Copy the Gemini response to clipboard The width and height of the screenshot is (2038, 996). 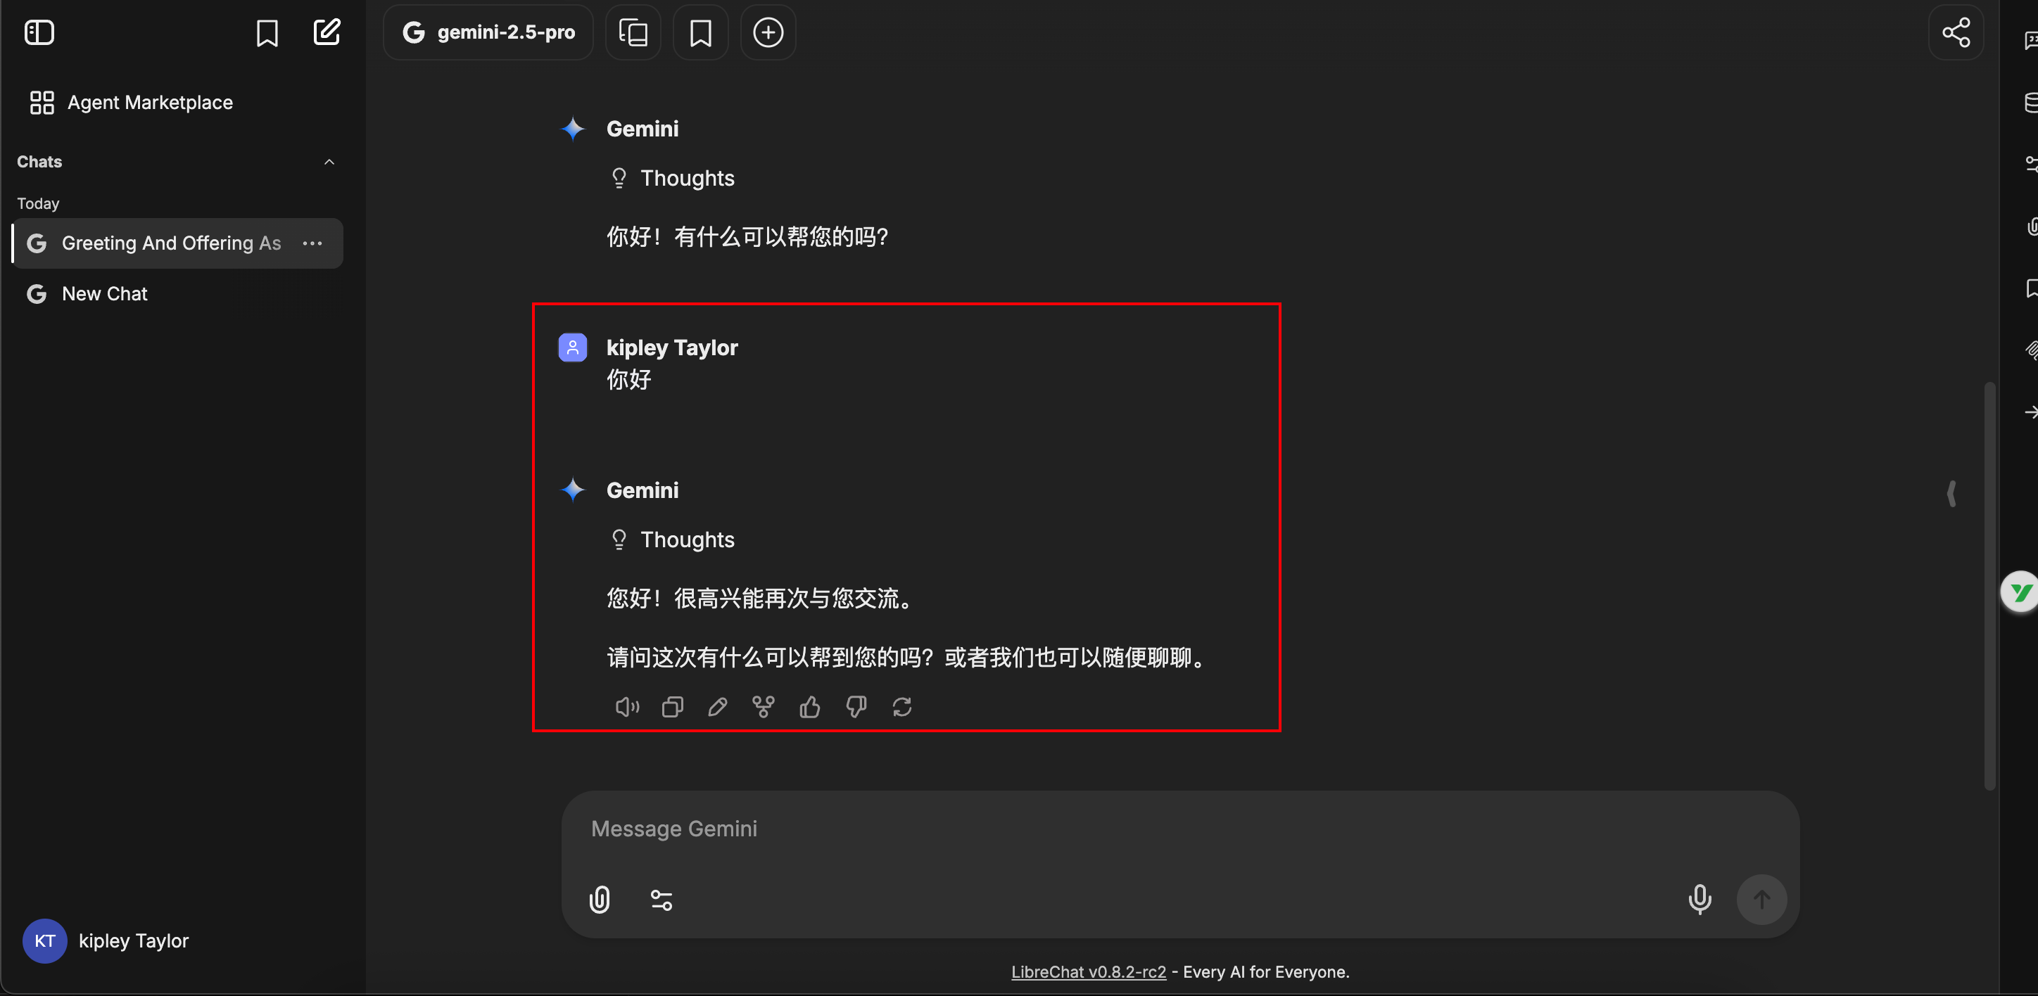pyautogui.click(x=673, y=707)
